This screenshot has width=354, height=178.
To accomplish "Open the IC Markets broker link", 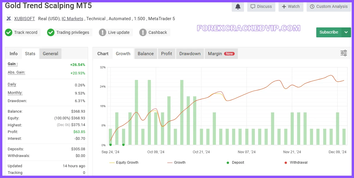I will [72, 19].
